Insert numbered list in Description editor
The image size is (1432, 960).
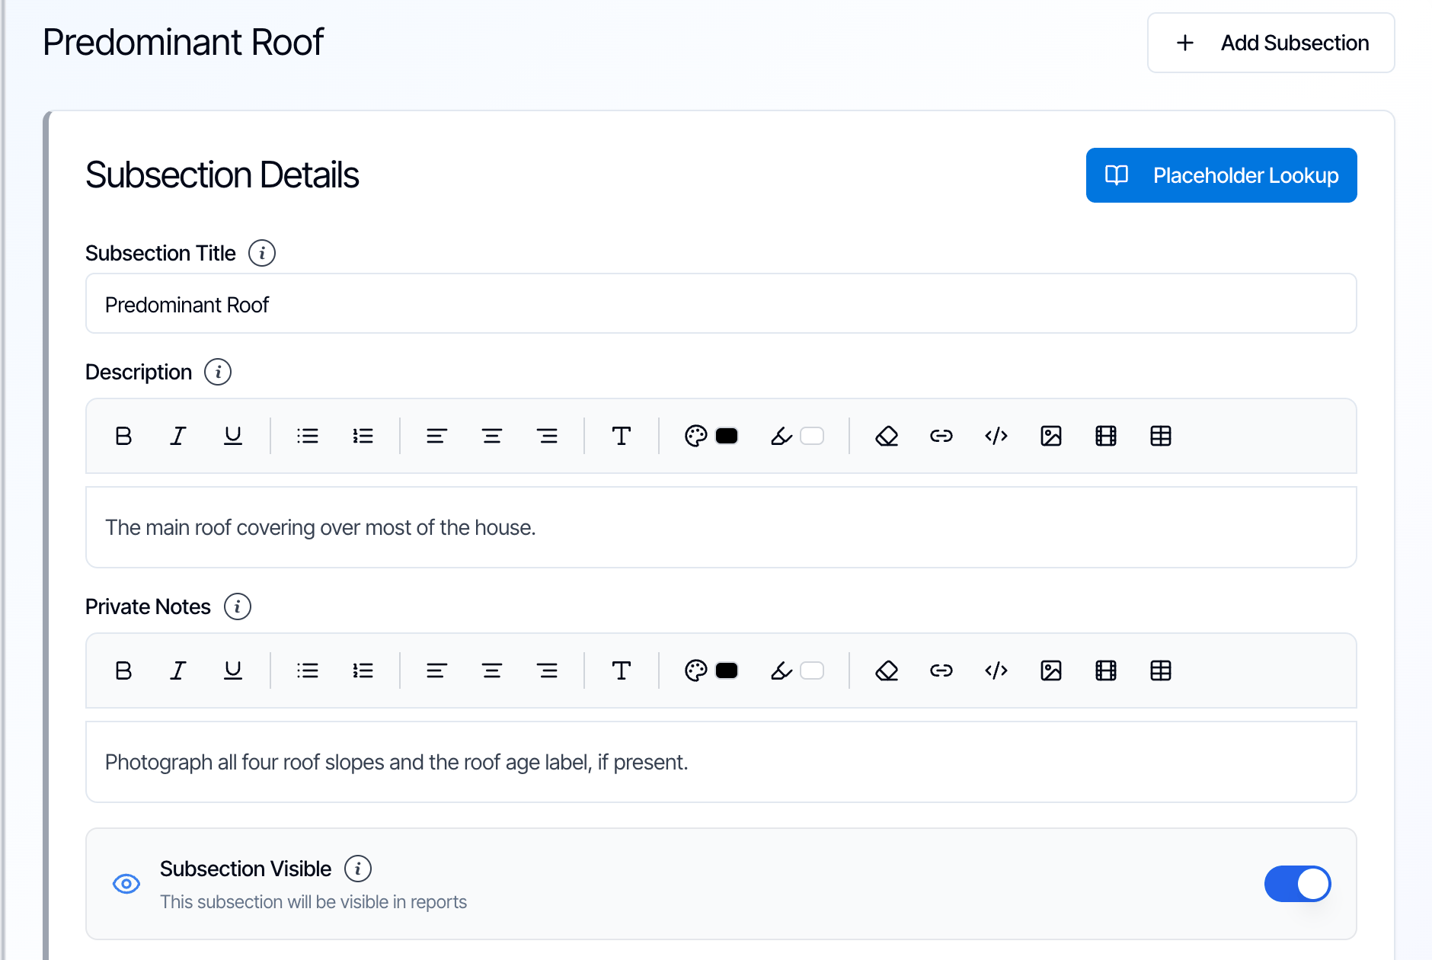(x=363, y=436)
